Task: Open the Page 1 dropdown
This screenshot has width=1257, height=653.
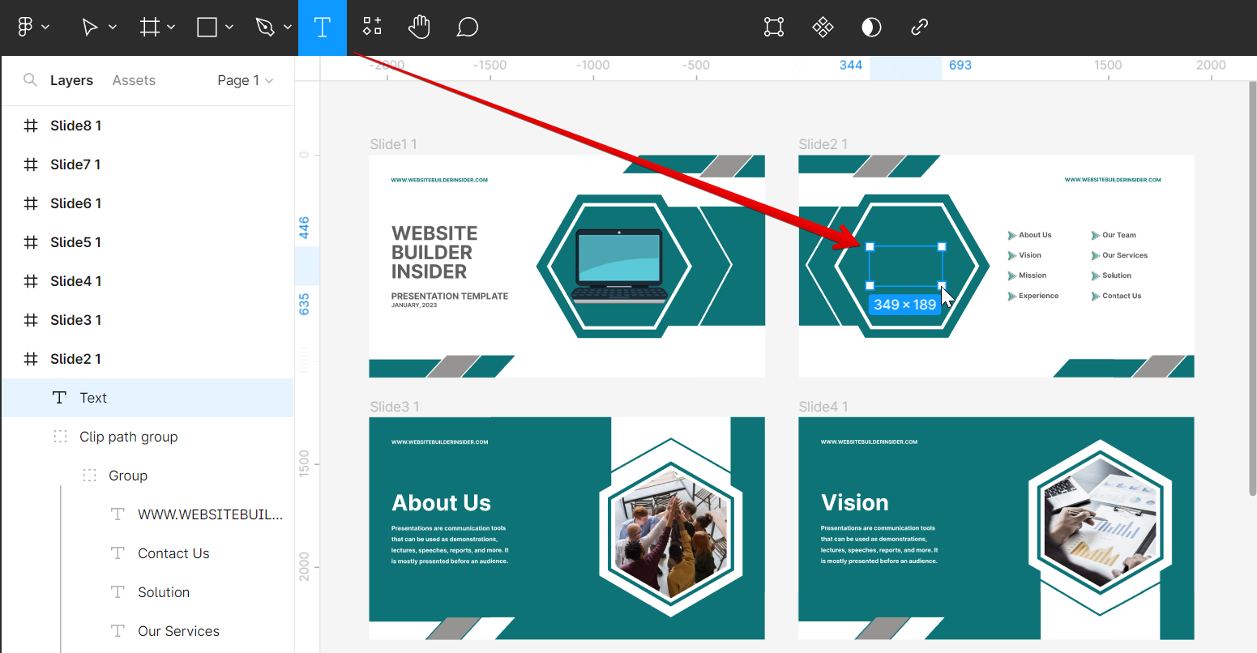Action: (245, 80)
